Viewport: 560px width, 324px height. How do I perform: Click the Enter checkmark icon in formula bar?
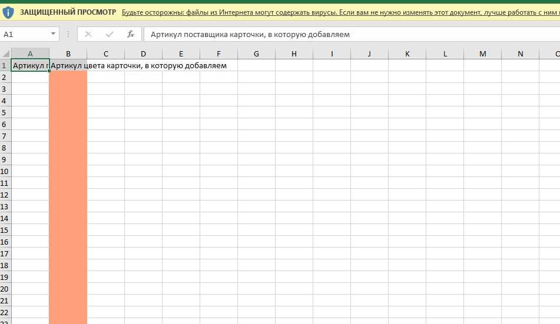109,34
